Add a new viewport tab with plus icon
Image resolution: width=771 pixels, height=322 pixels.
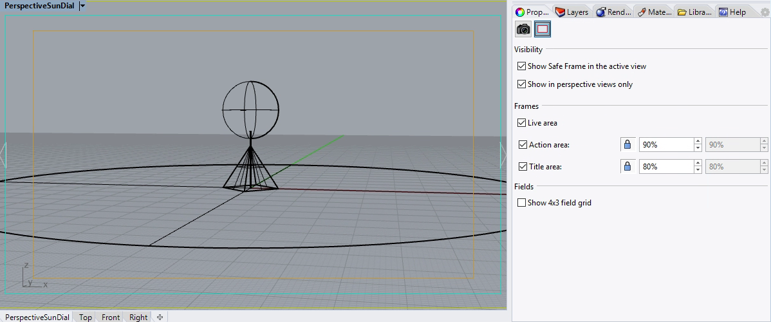coord(160,317)
